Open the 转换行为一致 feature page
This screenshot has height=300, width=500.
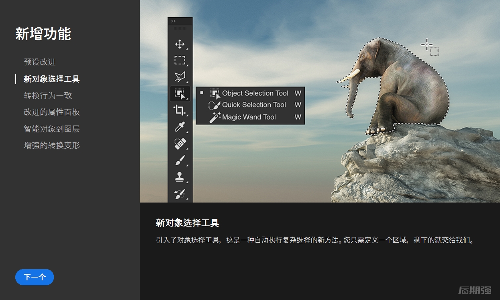48,95
